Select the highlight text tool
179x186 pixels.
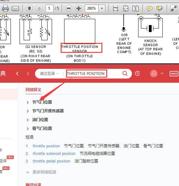pos(160,8)
